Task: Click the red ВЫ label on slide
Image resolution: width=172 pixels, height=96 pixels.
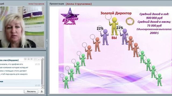Action: 114,38
